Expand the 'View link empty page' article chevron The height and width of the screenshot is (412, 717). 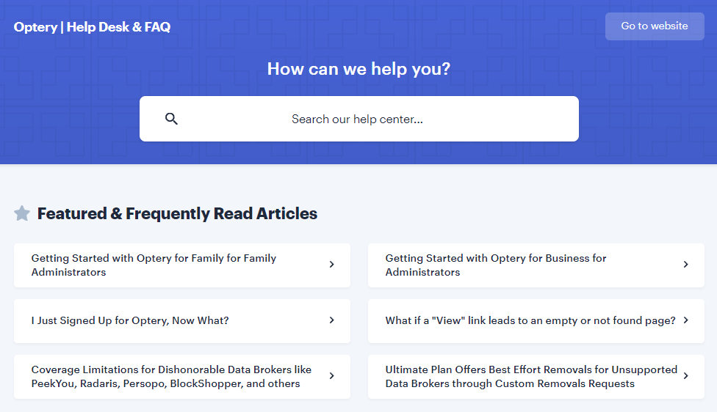click(x=686, y=320)
